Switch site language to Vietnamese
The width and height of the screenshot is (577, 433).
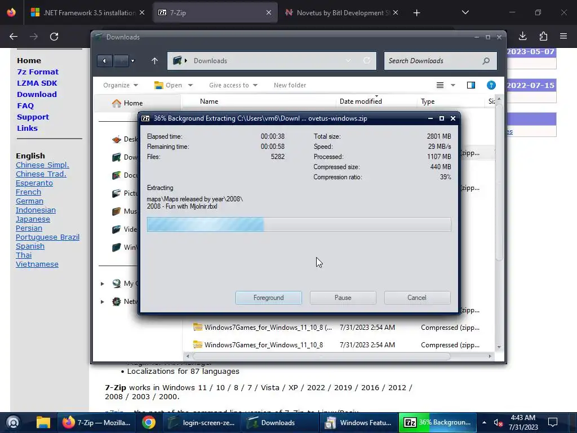coord(37,264)
